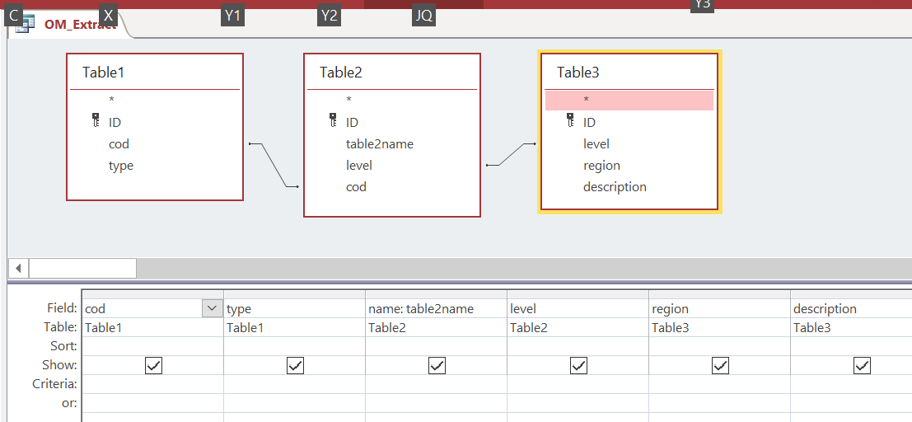Open the Field dropdown for cod column
912x422 pixels.
[x=212, y=308]
